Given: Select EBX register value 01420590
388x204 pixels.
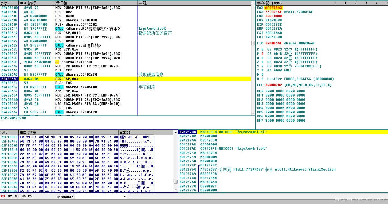Looking at the screenshot, I should coord(274,20).
